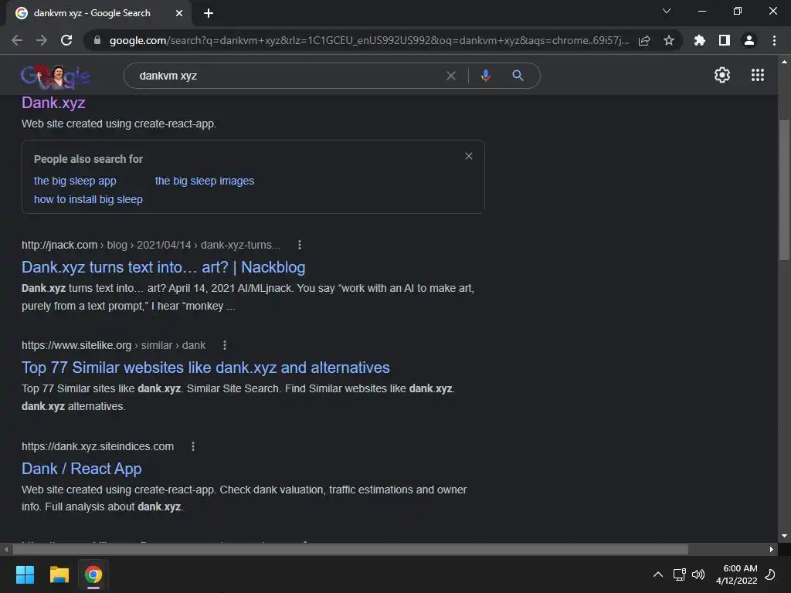Open the tab search dropdown arrow
This screenshot has width=791, height=593.
pyautogui.click(x=667, y=11)
